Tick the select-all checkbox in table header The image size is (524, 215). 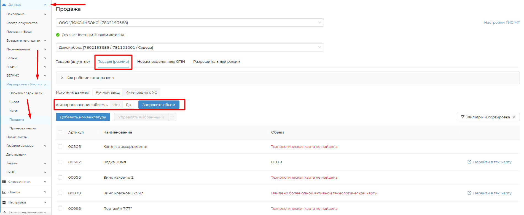60,132
